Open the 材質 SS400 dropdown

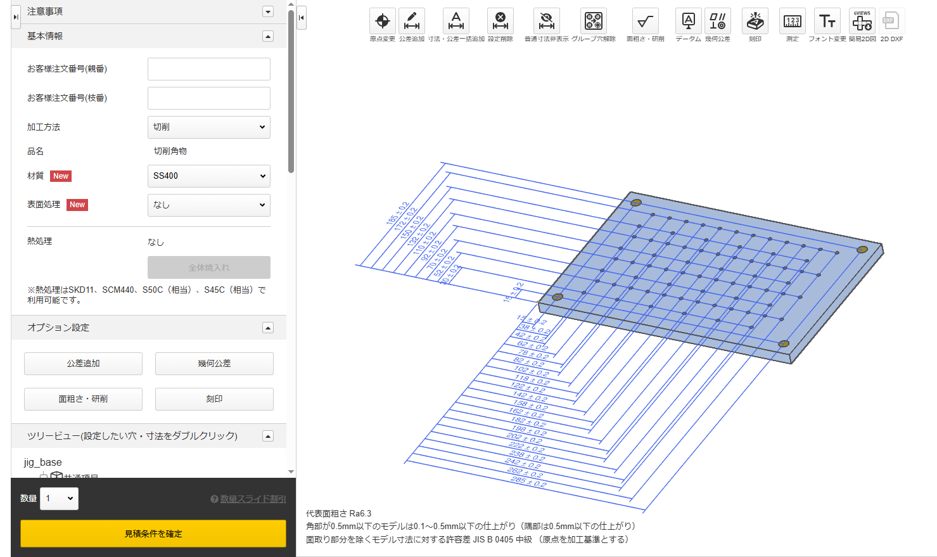[208, 176]
